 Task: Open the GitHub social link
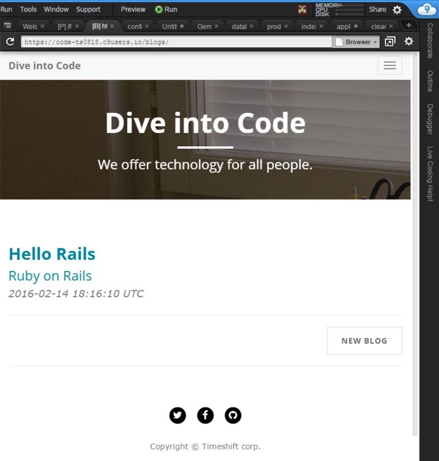[233, 415]
